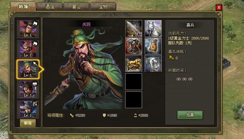
Task: Click the sword attack attribute icon
Action: point(72,115)
